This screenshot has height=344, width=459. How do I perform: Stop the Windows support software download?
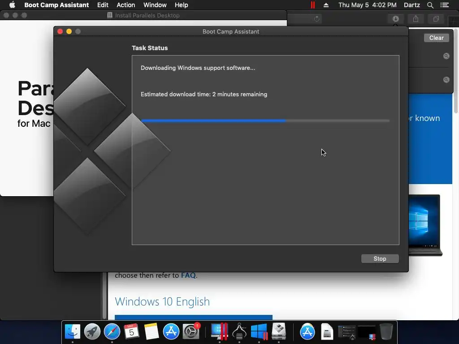point(380,258)
